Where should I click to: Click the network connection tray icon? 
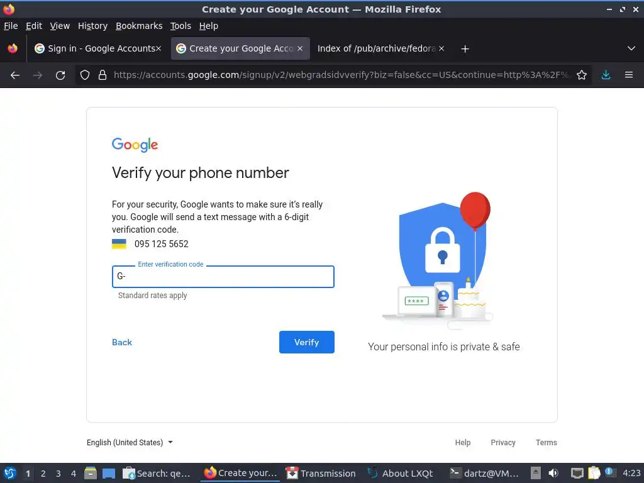tap(577, 473)
